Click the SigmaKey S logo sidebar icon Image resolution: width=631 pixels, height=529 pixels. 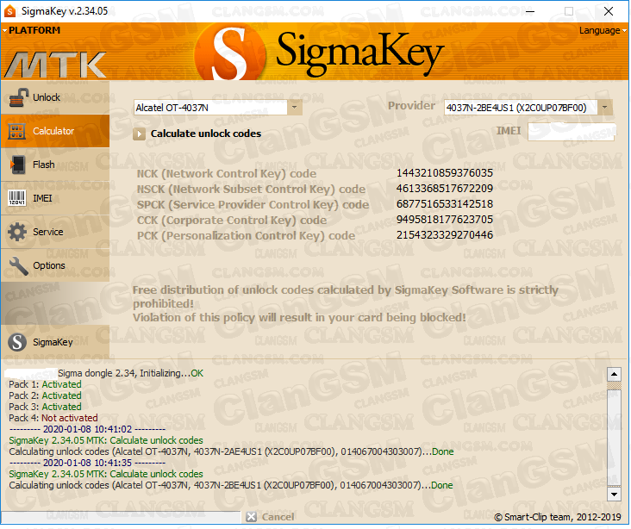click(17, 342)
